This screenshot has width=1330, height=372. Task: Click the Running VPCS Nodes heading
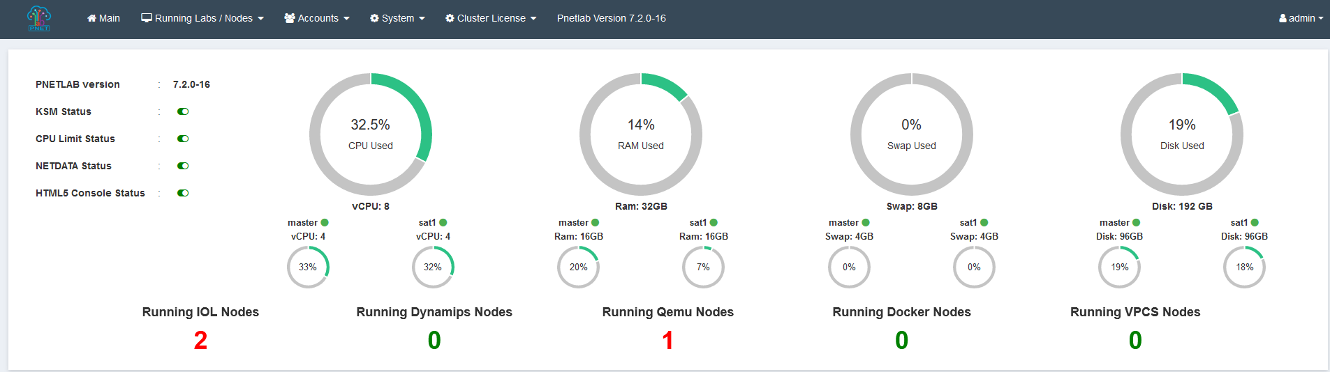(1135, 312)
